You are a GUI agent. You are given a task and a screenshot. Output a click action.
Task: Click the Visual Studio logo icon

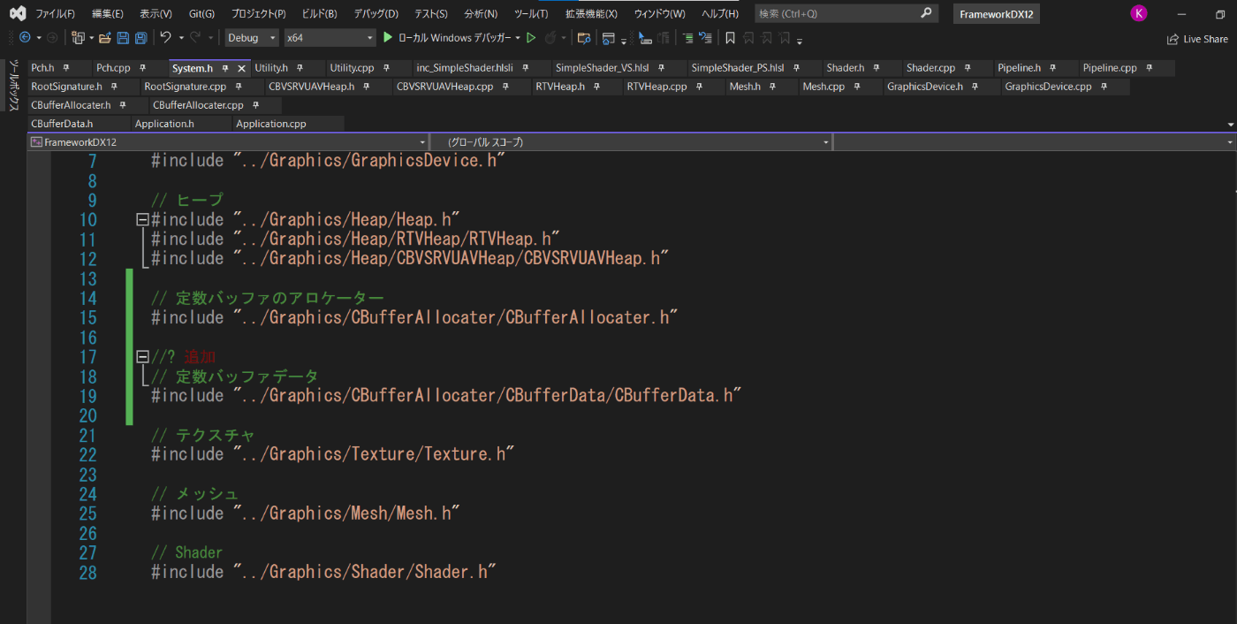[x=18, y=13]
